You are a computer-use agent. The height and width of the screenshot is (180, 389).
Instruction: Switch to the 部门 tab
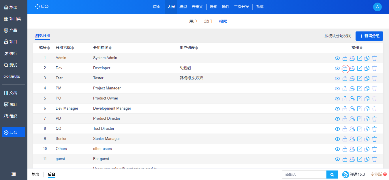coord(208,21)
